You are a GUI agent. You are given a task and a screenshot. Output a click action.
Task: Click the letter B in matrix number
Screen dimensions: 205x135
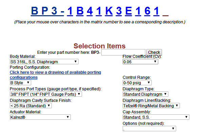tap(80, 11)
